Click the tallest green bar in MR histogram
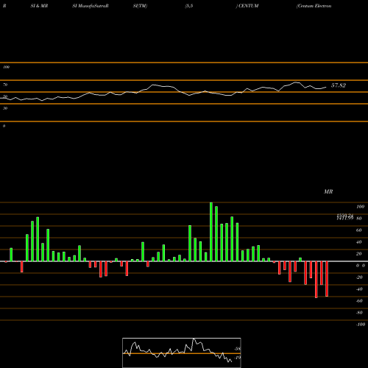368x368 pixels. click(x=211, y=232)
